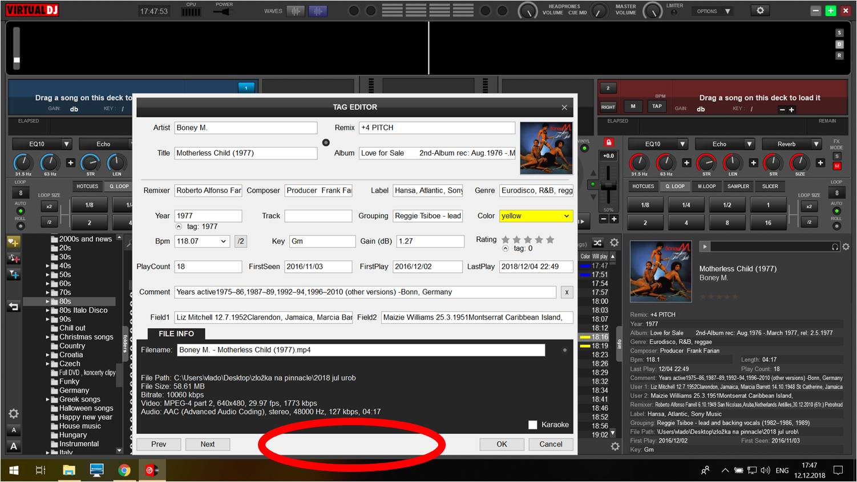Click the add-favorite folder icon in browser sidebar
Image resolution: width=857 pixels, height=482 pixels.
[14, 242]
